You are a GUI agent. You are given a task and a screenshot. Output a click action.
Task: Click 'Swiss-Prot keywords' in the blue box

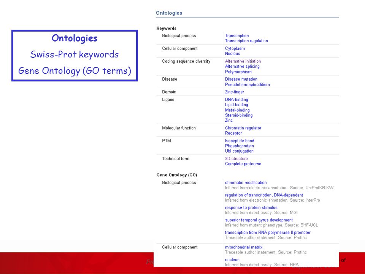(x=75, y=54)
